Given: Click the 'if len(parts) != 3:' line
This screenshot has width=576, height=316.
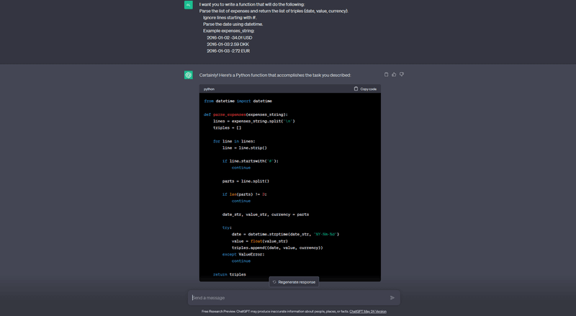Looking at the screenshot, I should (245, 194).
